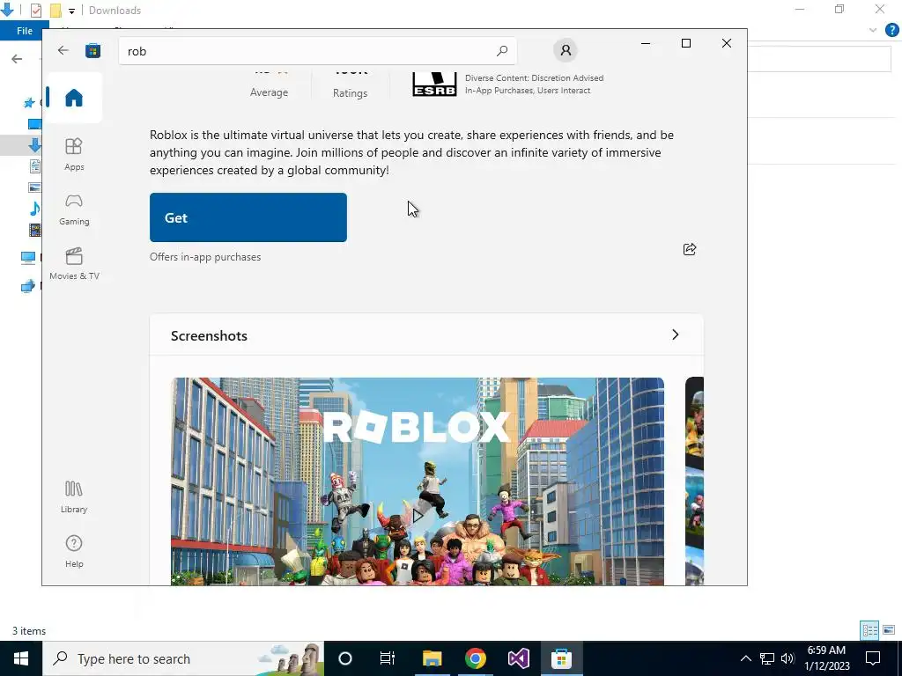Launch Google Chrome from the taskbar
Image resolution: width=902 pixels, height=676 pixels.
tap(475, 658)
